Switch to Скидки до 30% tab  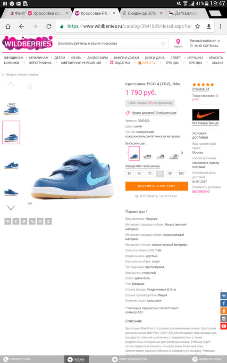[142, 13]
